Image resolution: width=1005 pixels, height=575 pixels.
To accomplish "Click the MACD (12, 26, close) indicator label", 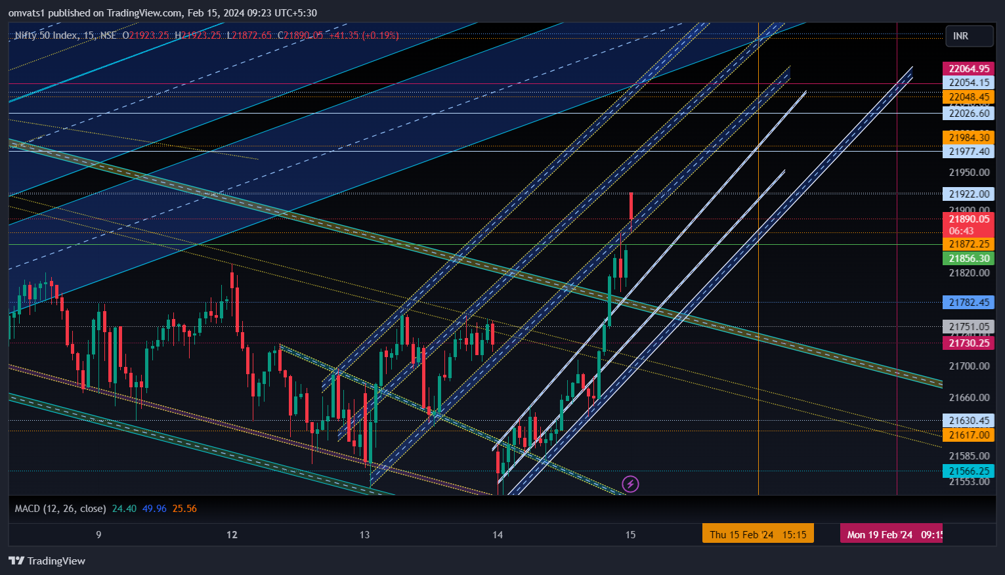I will point(60,509).
